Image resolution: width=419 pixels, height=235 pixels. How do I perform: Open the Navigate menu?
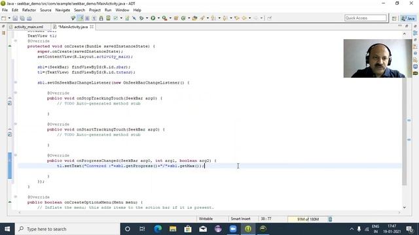click(63, 10)
